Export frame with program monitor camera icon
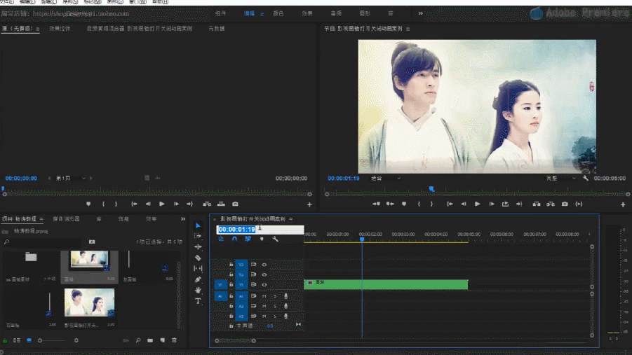The image size is (632, 355). (565, 204)
